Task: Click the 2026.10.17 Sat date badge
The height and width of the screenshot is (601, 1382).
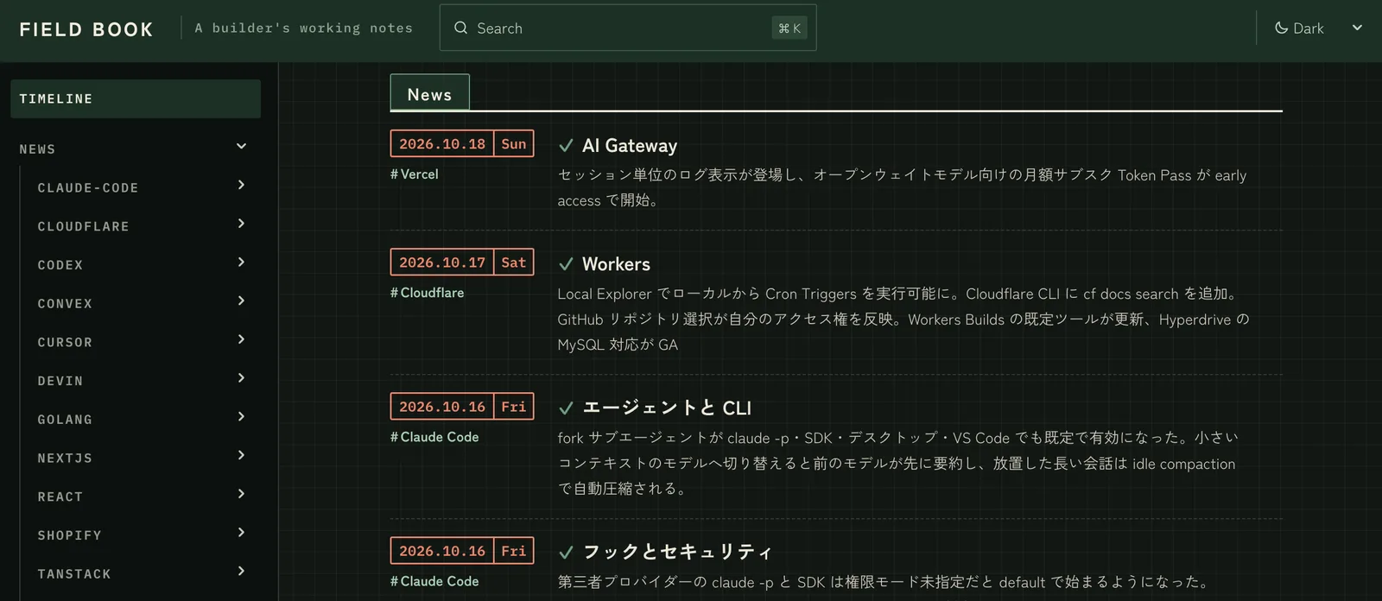Action: pos(462,263)
